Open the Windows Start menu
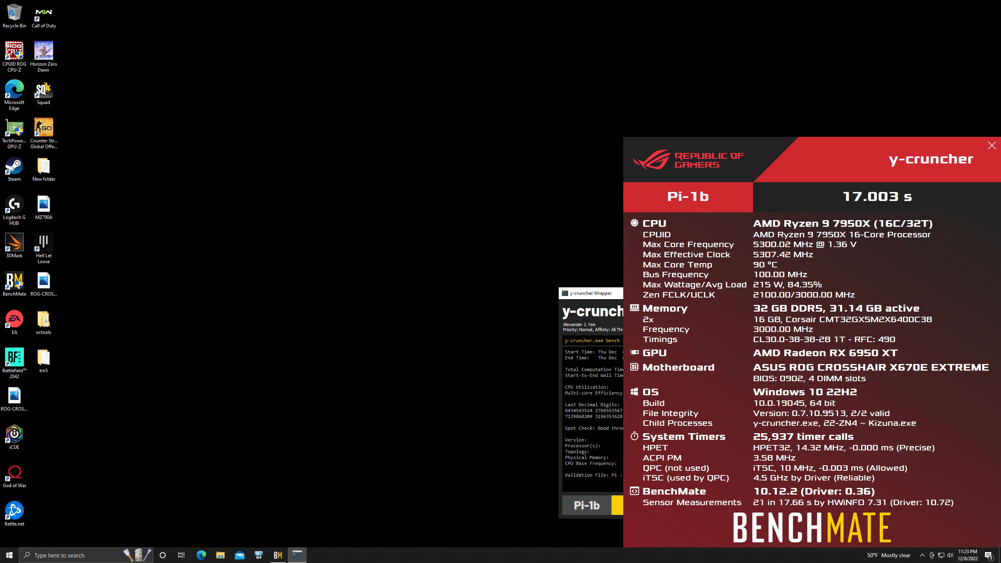 (9, 555)
